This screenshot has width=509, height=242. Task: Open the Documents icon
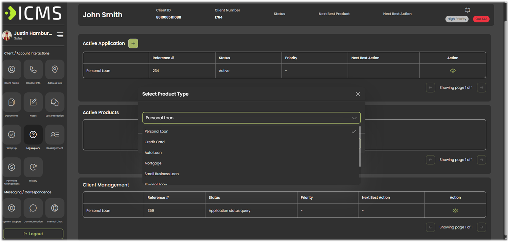click(x=12, y=102)
